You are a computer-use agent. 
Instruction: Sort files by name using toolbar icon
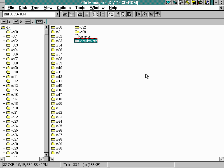click(x=110, y=14)
